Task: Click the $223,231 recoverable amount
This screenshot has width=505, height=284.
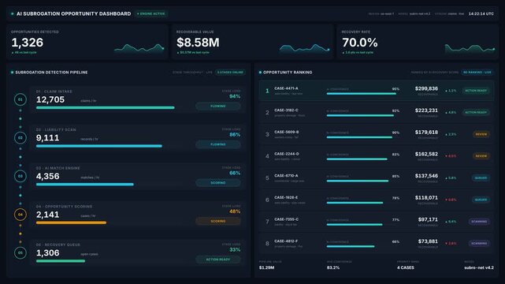Action: (426, 110)
